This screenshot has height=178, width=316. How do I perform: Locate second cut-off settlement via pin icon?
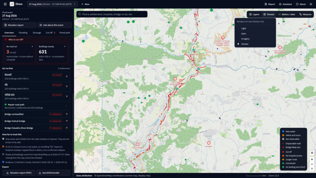pos(67,86)
